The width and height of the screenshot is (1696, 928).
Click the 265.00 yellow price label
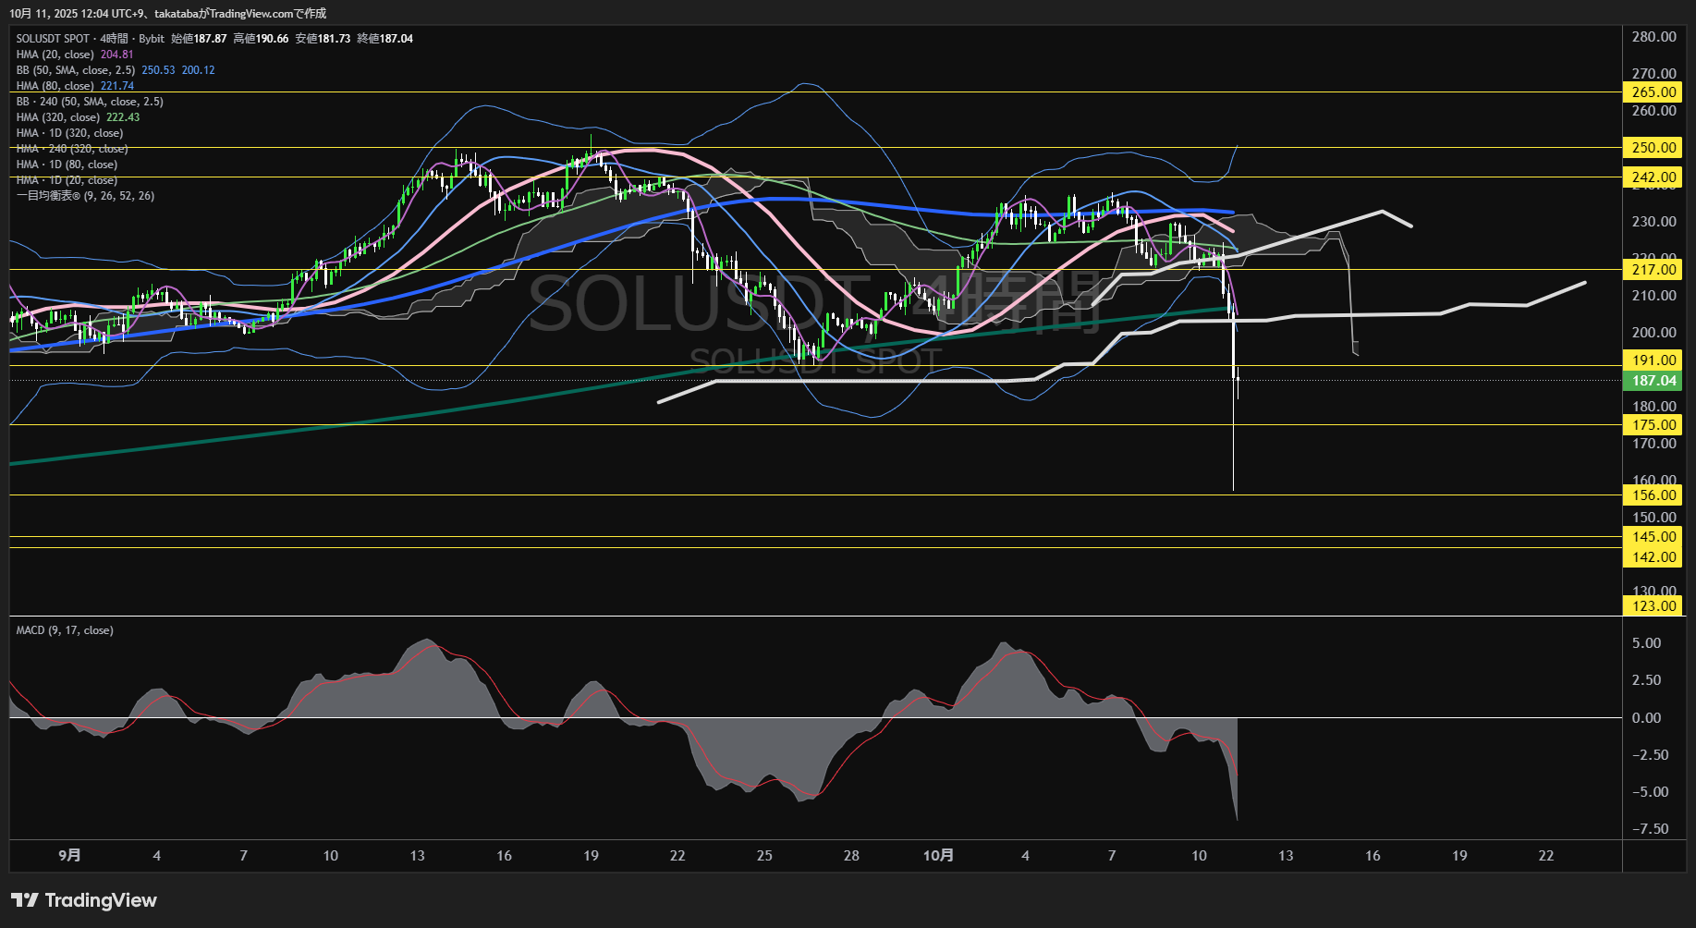point(1653,92)
